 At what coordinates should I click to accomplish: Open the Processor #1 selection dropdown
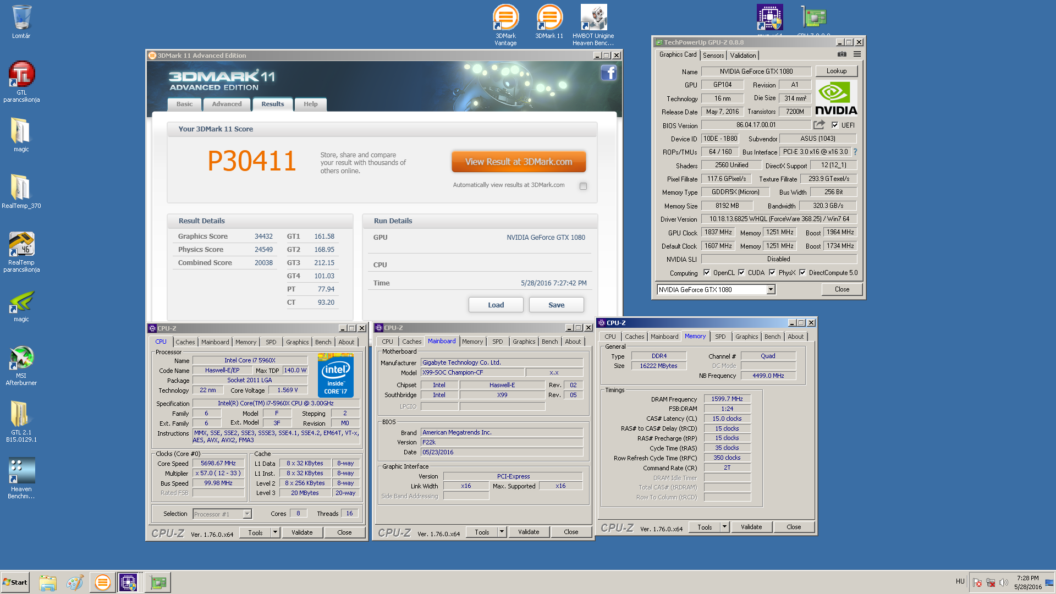(248, 514)
